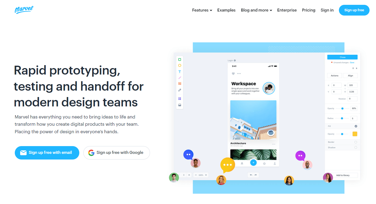
Task: Click the H field showing 1136
Action: tap(352, 92)
